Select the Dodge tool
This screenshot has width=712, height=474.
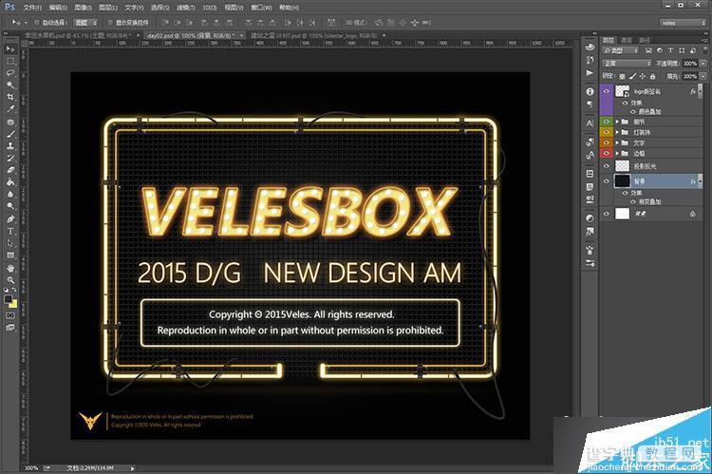10,206
